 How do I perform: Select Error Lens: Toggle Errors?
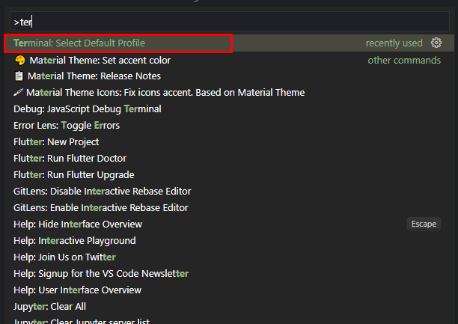(x=229, y=126)
